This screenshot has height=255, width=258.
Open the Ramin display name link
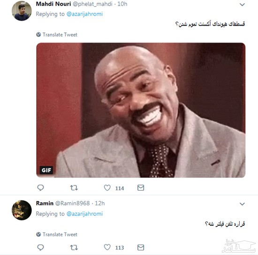(45, 203)
